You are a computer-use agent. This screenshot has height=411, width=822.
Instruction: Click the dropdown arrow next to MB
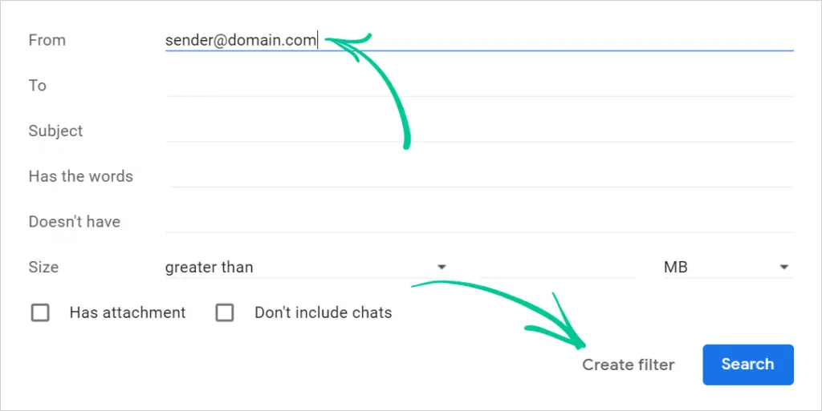[784, 267]
